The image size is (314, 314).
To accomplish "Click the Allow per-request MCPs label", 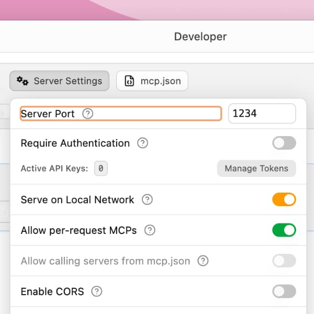I will click(x=78, y=230).
